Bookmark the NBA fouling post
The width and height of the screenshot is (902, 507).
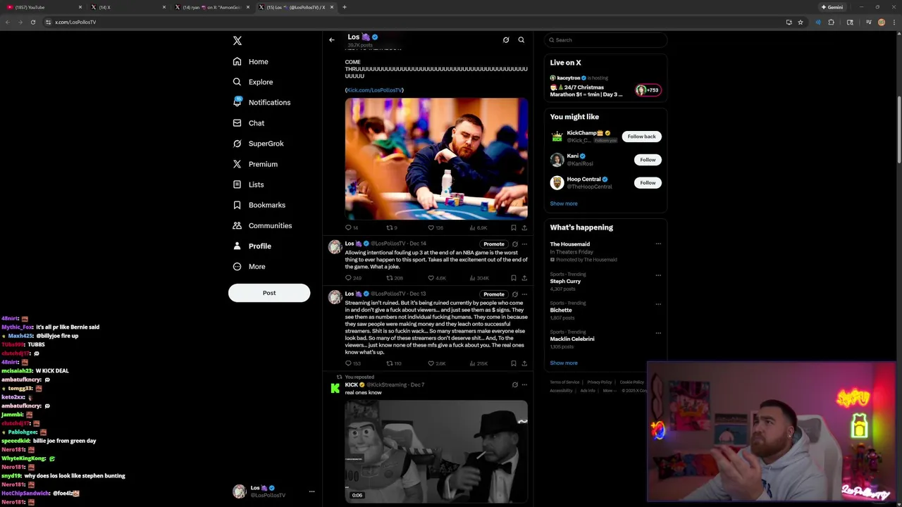(514, 278)
